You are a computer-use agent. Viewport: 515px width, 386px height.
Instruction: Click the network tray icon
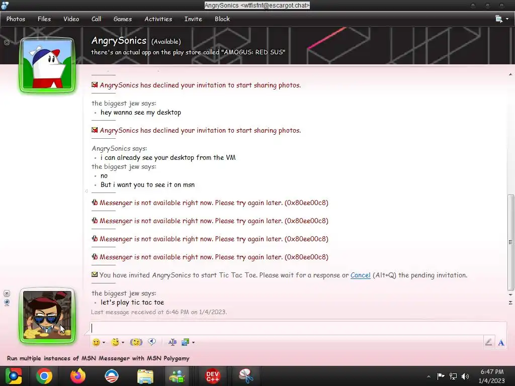click(453, 376)
